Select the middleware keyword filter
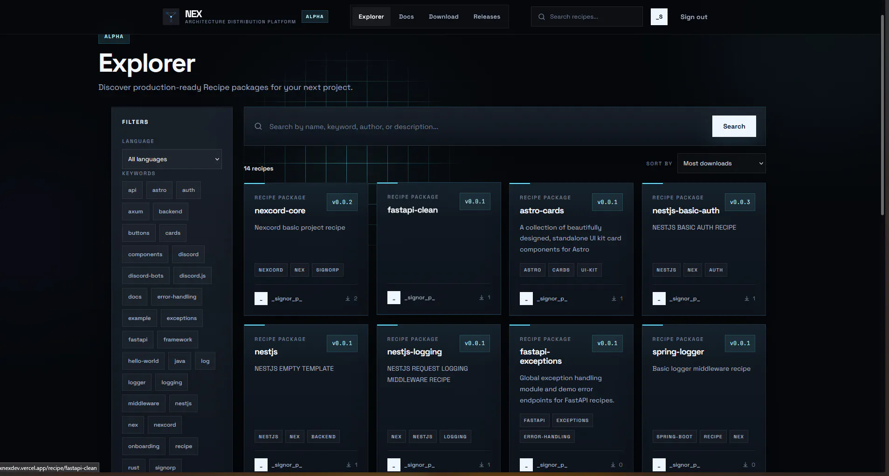The height and width of the screenshot is (476, 889). (144, 403)
